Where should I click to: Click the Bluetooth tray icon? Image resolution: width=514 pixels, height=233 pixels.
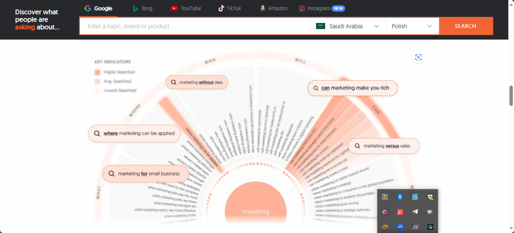click(x=400, y=196)
